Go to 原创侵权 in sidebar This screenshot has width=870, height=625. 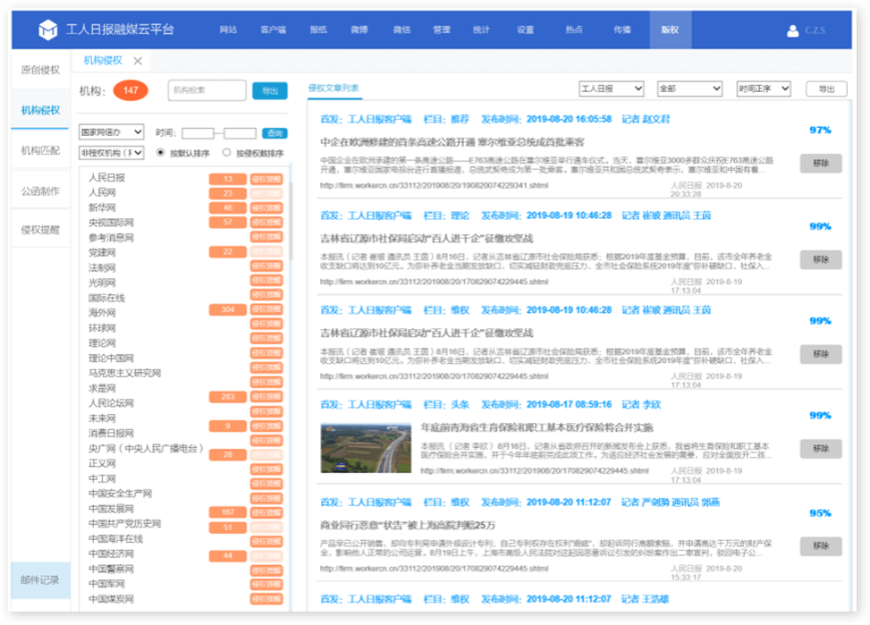40,70
